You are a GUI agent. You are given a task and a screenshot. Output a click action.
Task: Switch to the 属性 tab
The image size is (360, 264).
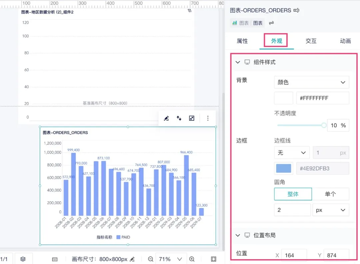(242, 41)
